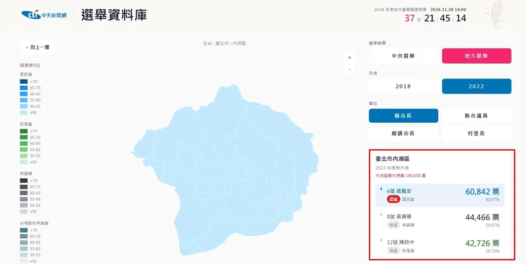Viewport: 526px width, 264px height.
Task: Click the 得票率(%) legend heading
Action: (x=30, y=65)
